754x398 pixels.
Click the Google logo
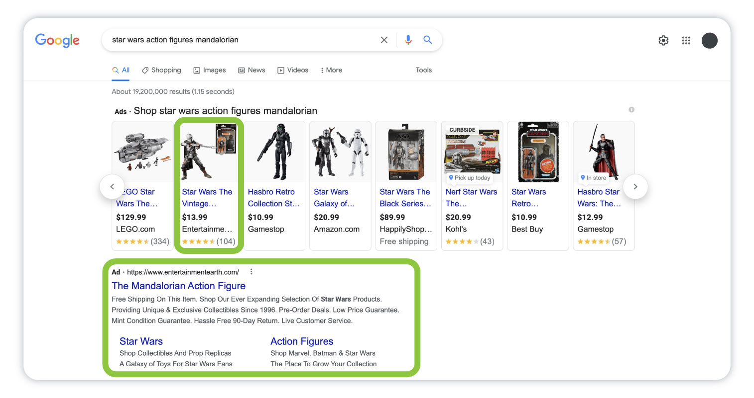pos(57,40)
